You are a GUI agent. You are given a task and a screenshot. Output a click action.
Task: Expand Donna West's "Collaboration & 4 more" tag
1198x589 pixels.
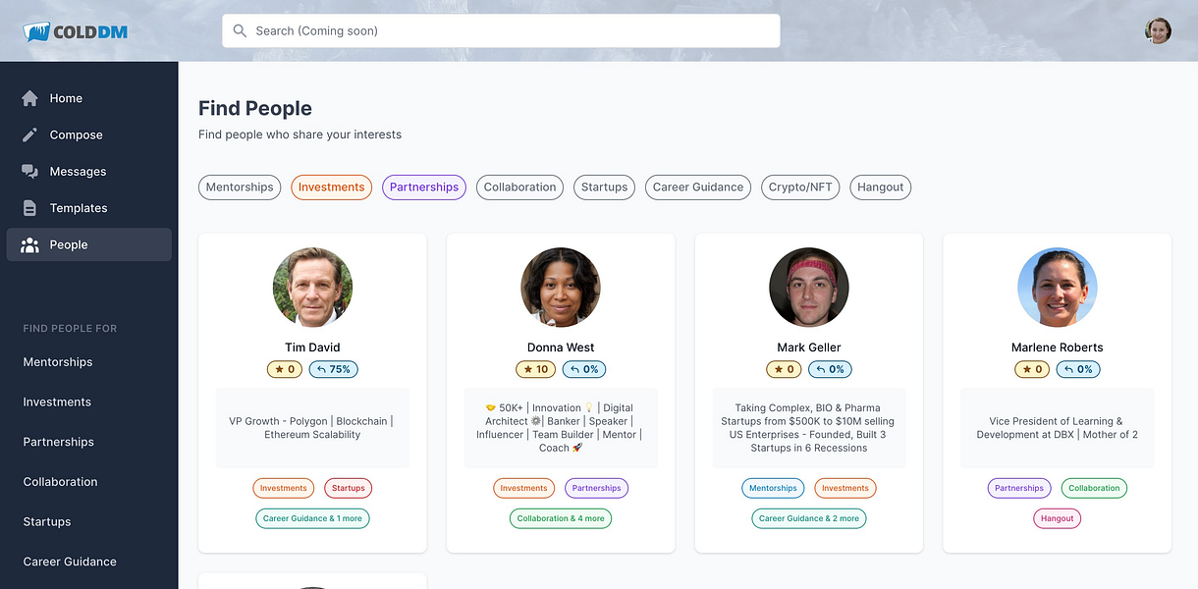(x=561, y=518)
